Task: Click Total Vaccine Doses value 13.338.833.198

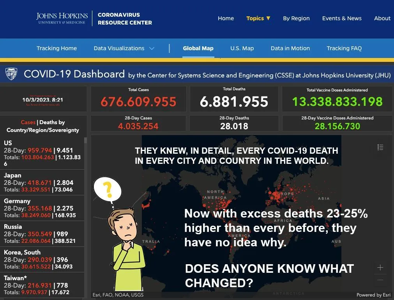Action: click(x=337, y=102)
